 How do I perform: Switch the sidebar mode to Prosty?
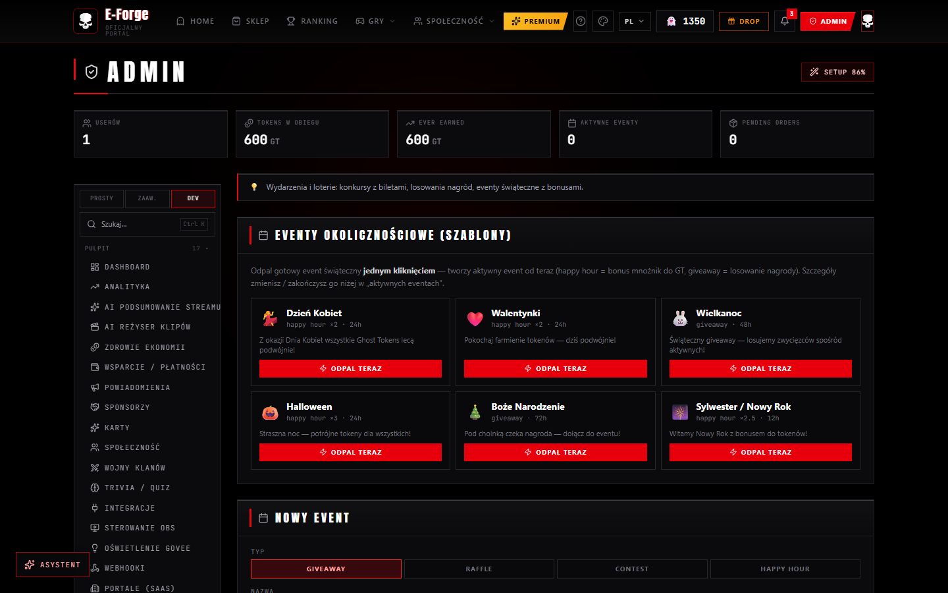coord(101,198)
